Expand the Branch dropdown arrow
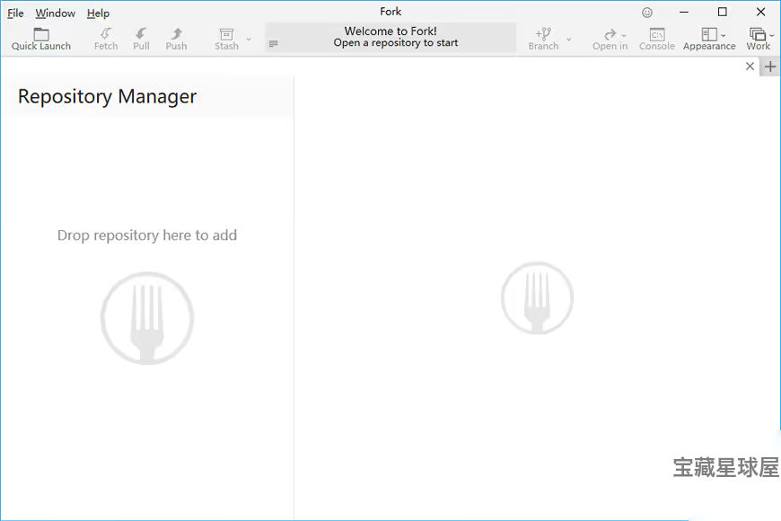This screenshot has width=781, height=521. (x=569, y=39)
